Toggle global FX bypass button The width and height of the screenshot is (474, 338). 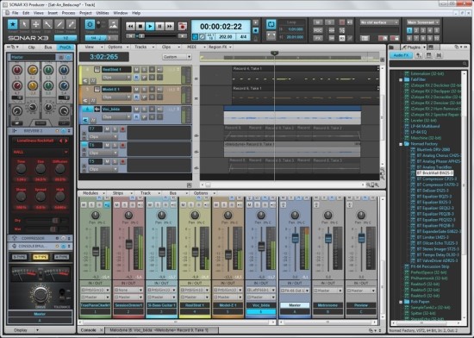318,39
